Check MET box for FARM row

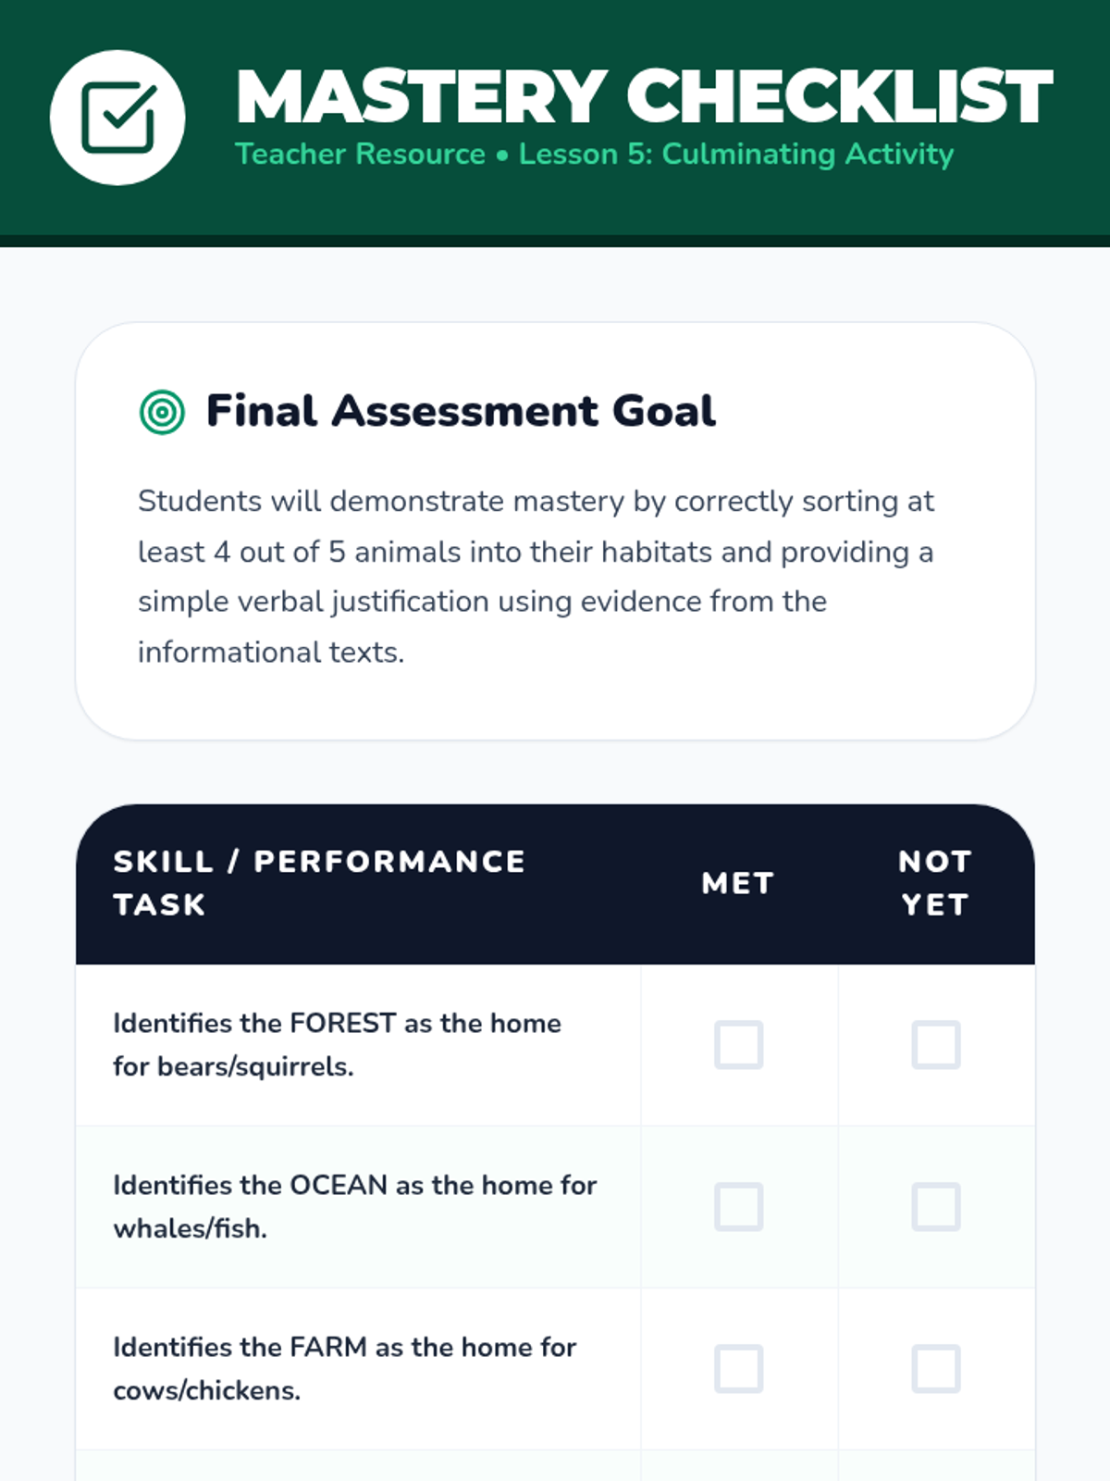point(738,1369)
